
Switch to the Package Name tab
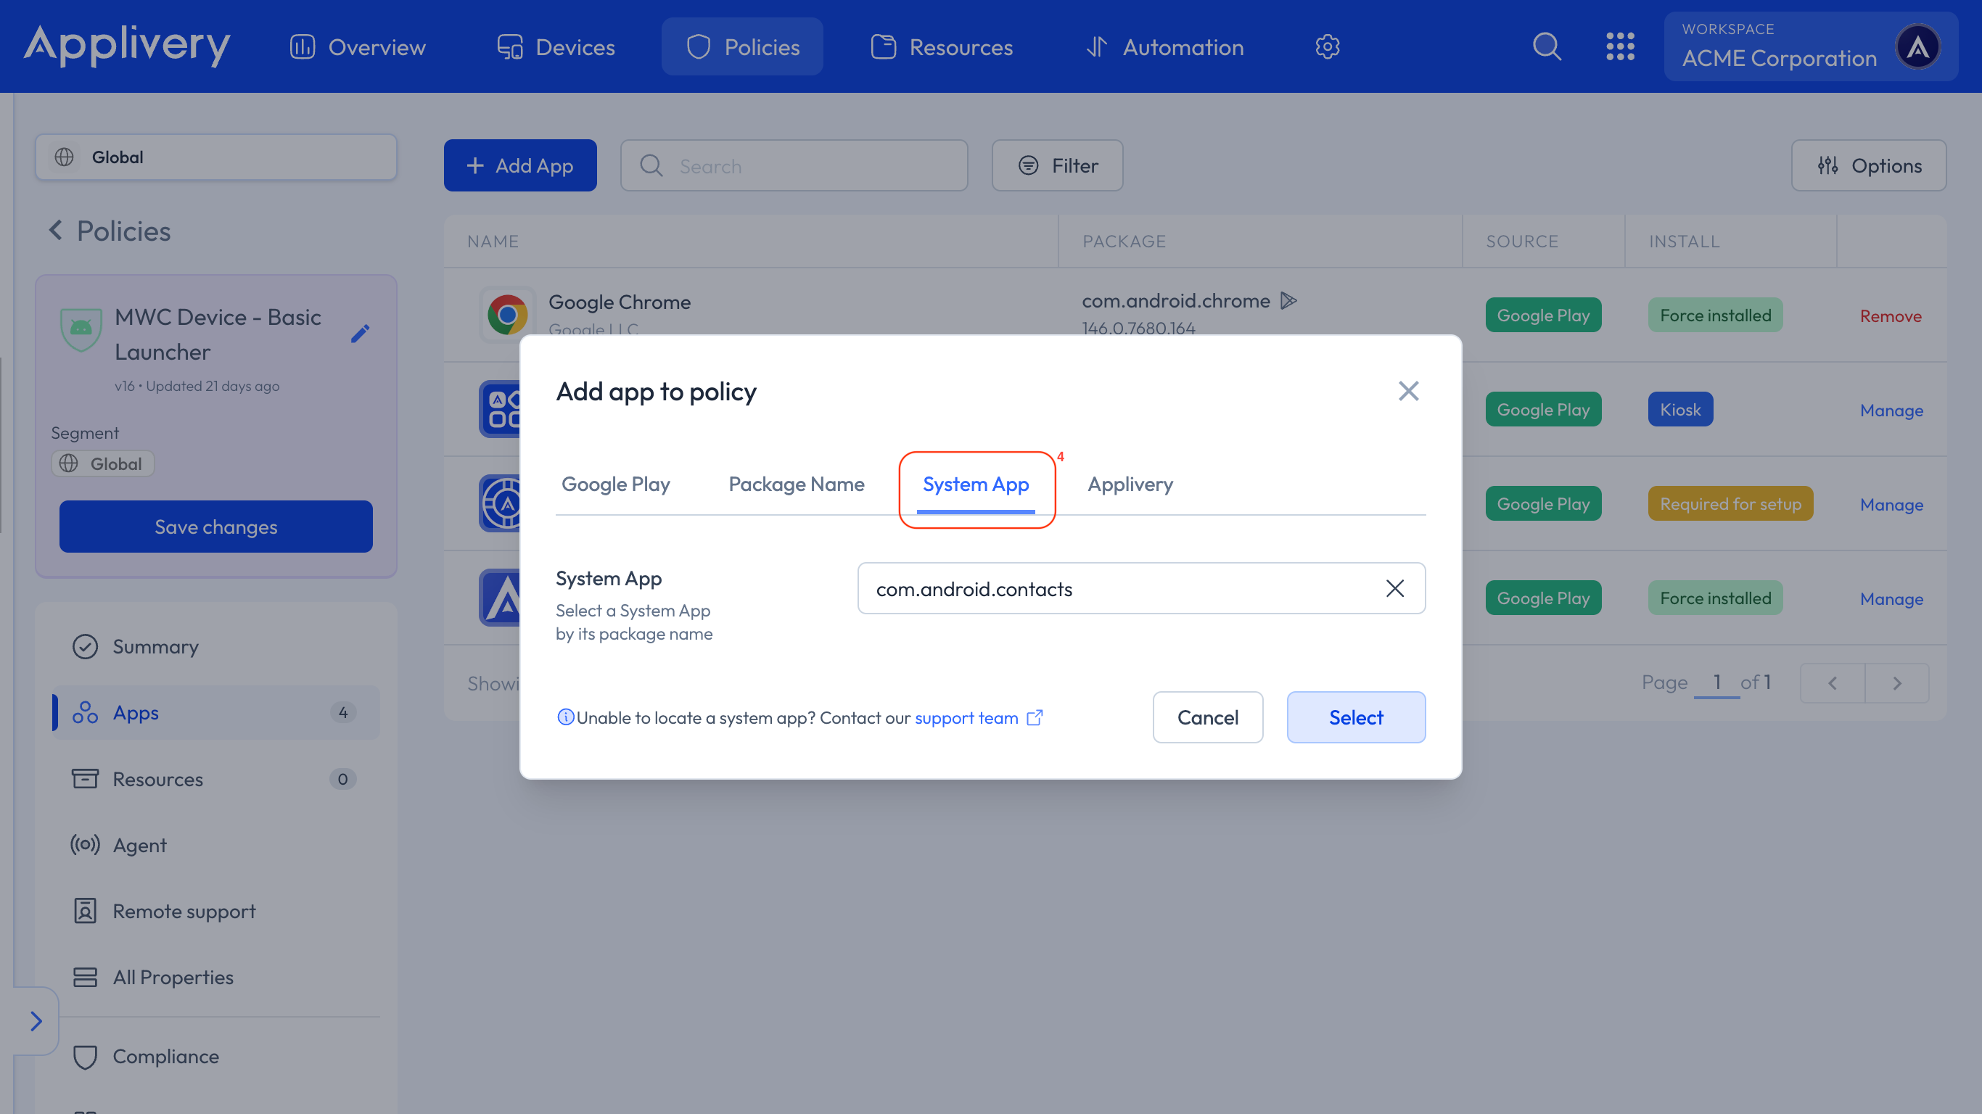[797, 484]
